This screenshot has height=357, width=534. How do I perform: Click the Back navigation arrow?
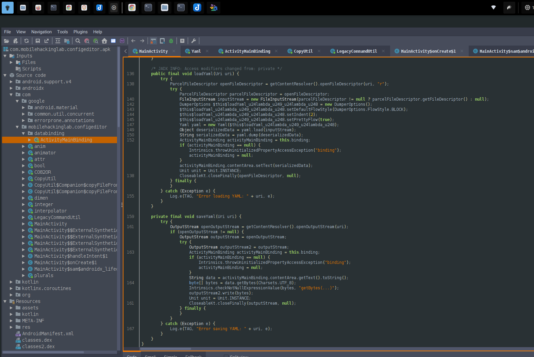click(133, 41)
